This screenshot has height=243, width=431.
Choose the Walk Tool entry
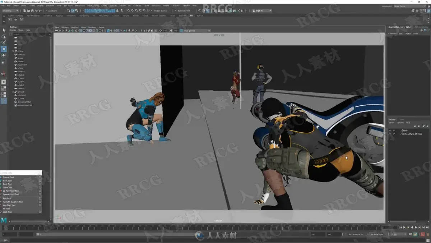click(7, 212)
